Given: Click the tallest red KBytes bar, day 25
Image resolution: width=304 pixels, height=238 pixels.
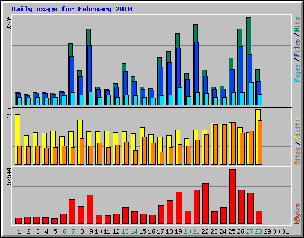Looking at the screenshot, I should pos(232,196).
